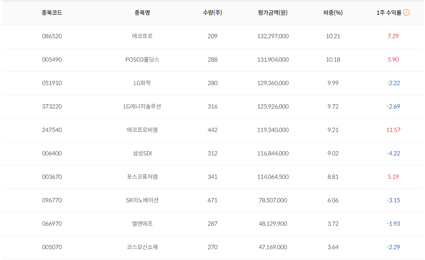Click weight 9.02
Screen dimensions: 425x260
click(x=333, y=154)
